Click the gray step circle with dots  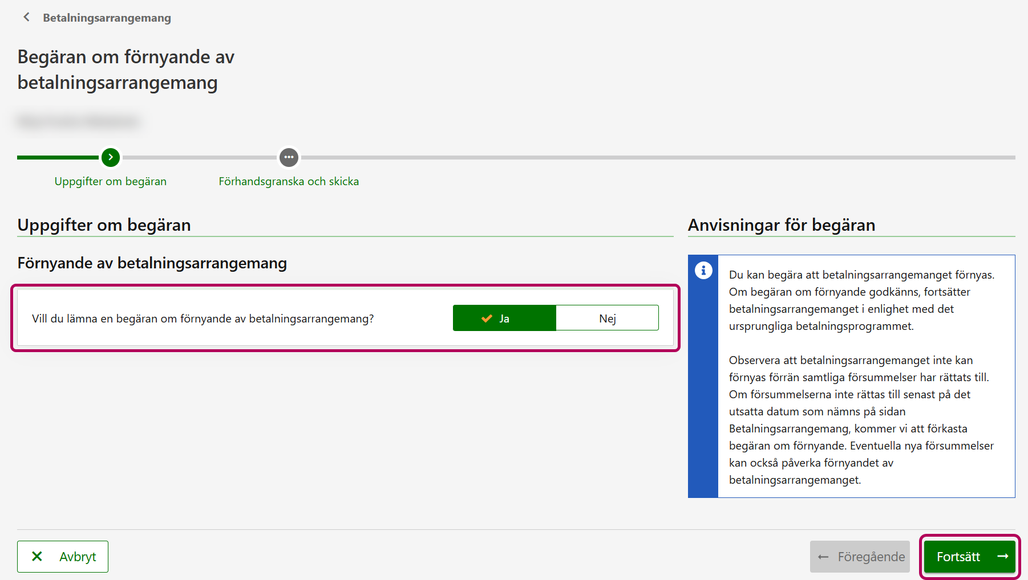pyautogui.click(x=289, y=157)
